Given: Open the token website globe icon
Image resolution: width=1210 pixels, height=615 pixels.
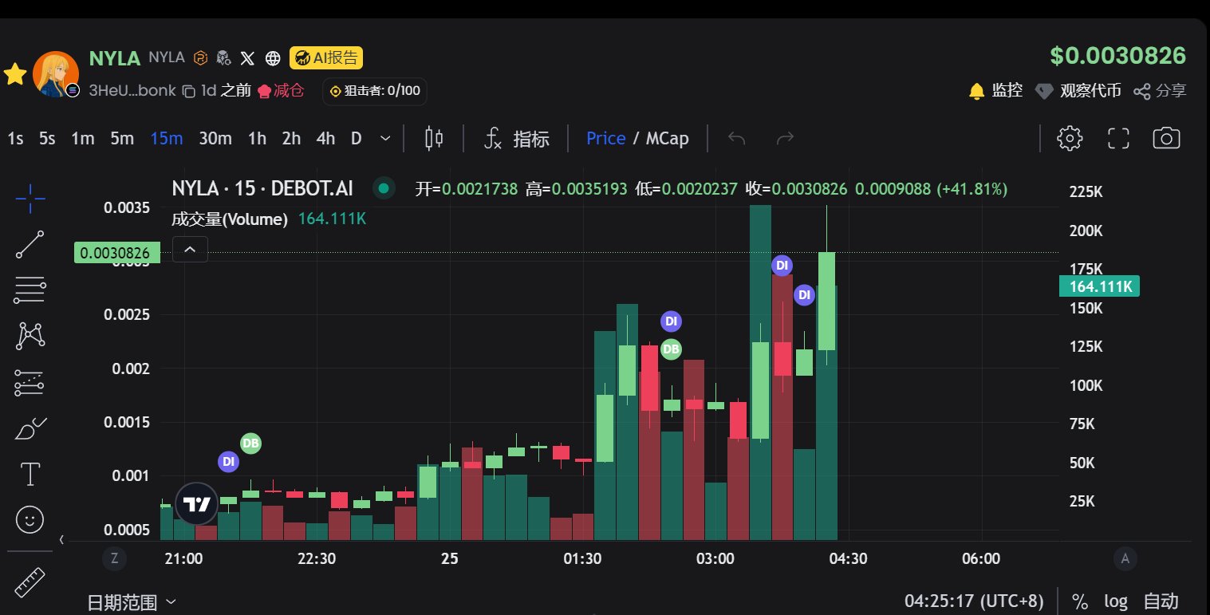Looking at the screenshot, I should (x=273, y=57).
